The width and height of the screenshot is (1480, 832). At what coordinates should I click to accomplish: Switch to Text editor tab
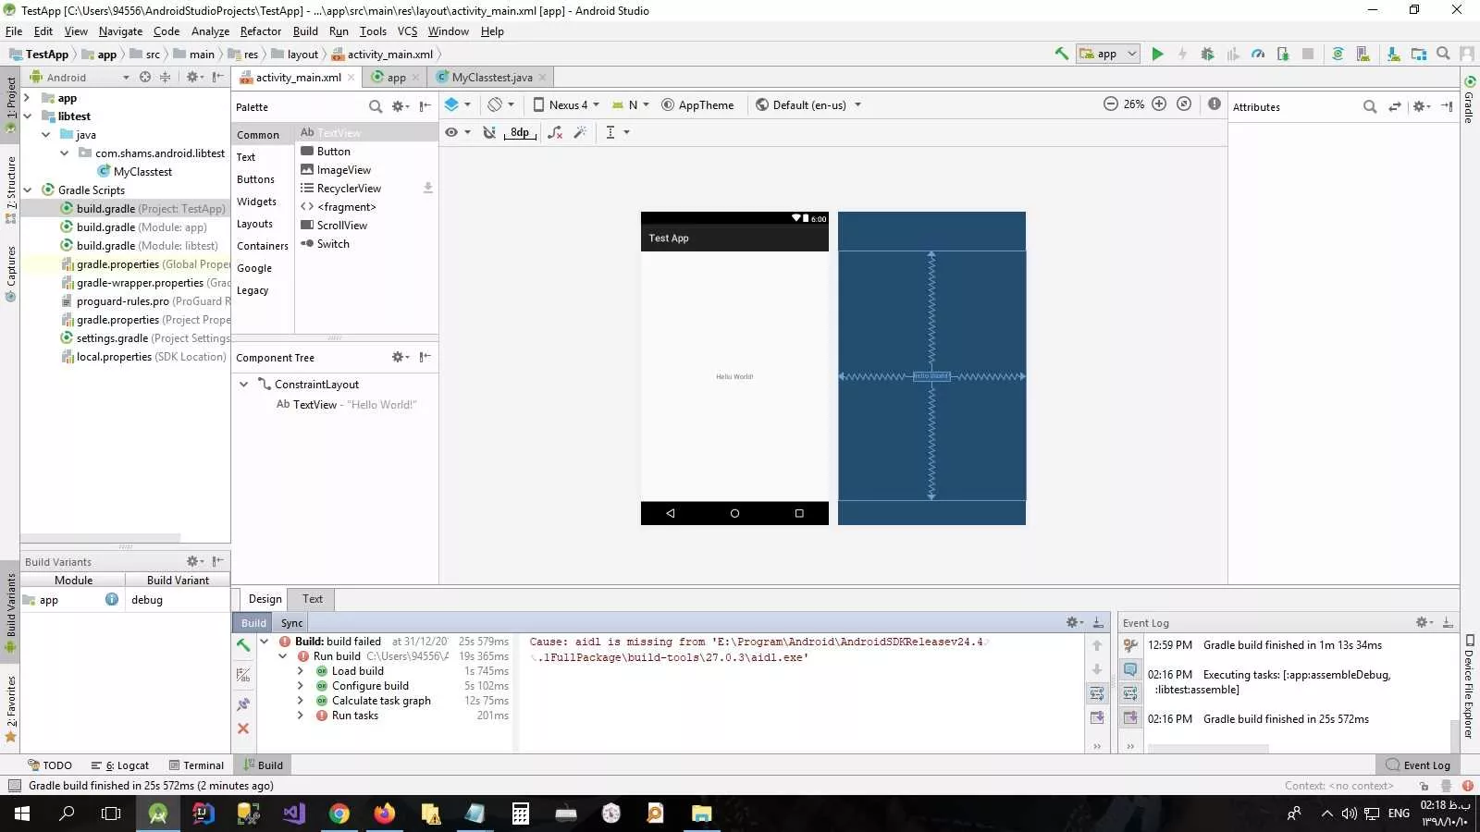pos(313,599)
